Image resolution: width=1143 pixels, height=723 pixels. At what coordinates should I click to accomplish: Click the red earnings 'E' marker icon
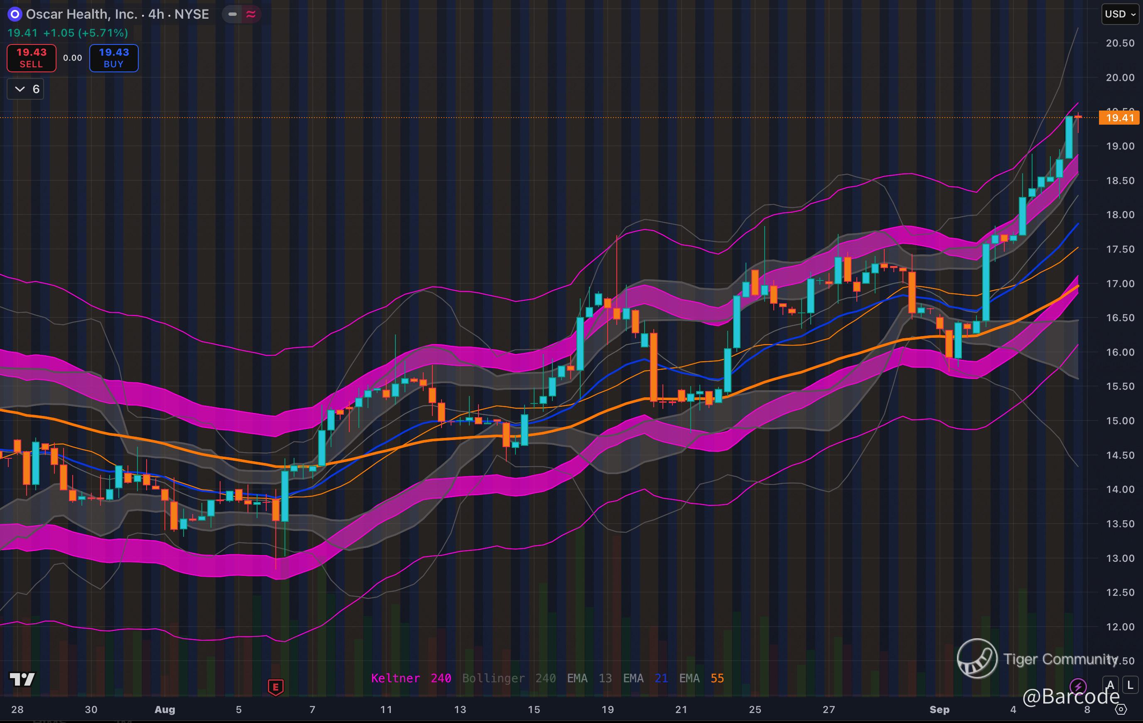click(x=276, y=686)
